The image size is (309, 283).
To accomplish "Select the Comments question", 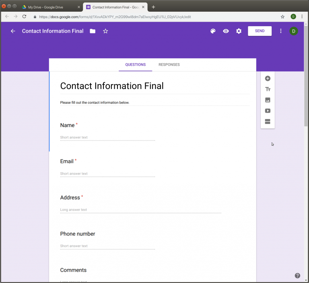I will click(73, 270).
